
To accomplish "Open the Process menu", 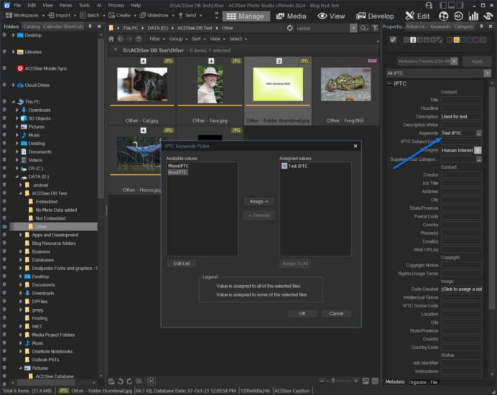I will pyautogui.click(x=116, y=4).
